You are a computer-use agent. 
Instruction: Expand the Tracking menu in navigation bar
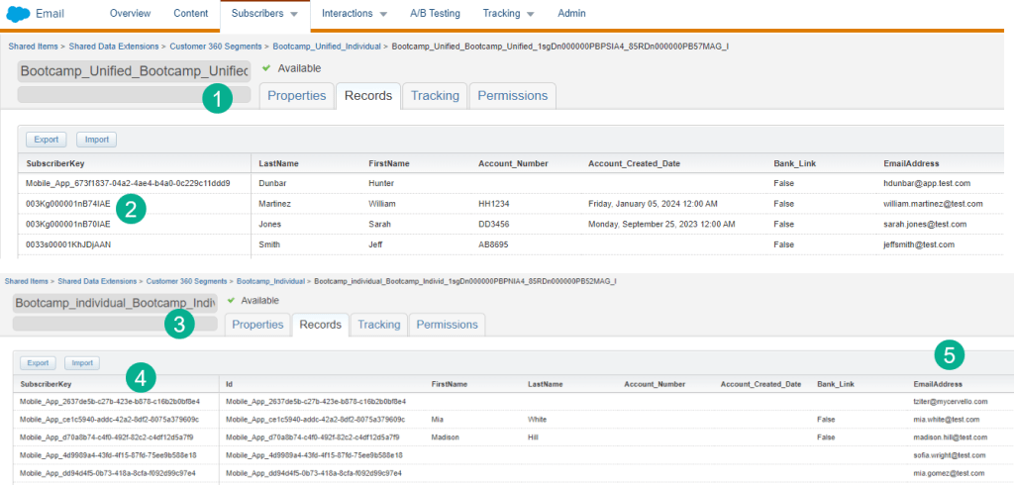pos(509,14)
